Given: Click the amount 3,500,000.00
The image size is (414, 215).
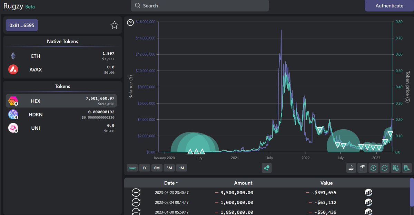Looking at the screenshot, I should 237,193.
